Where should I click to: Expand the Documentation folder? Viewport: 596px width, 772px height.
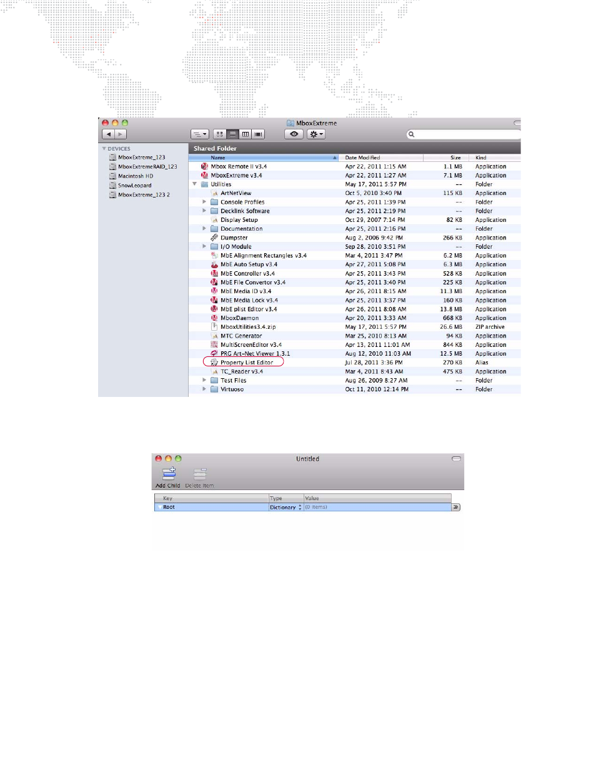(x=204, y=229)
